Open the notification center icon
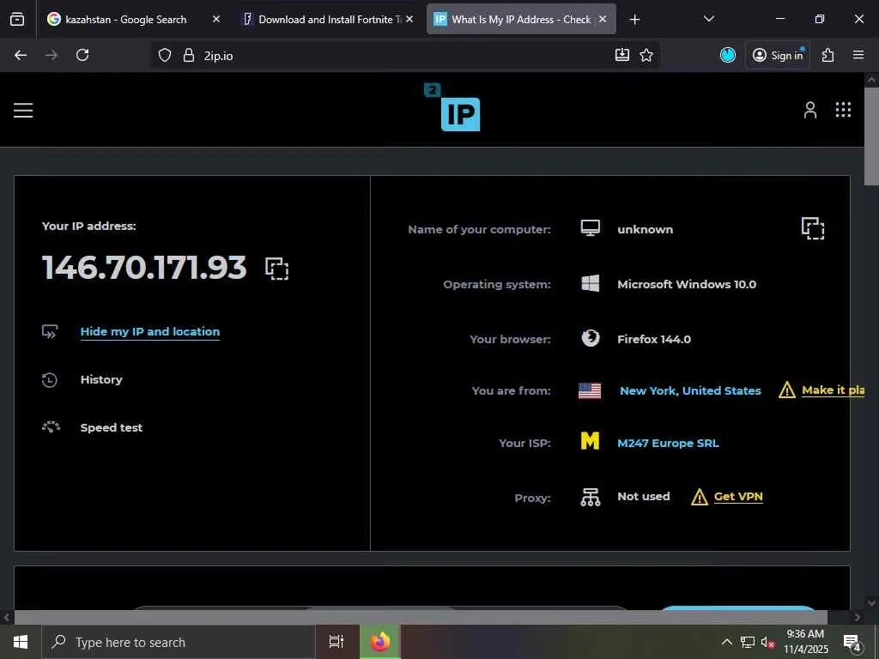This screenshot has height=659, width=879. point(852,643)
